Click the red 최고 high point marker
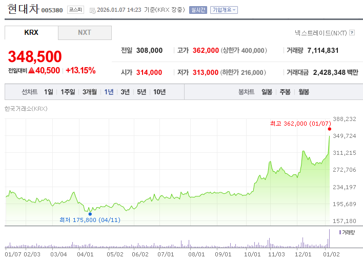This screenshot has height=262, width=363. 330,129
